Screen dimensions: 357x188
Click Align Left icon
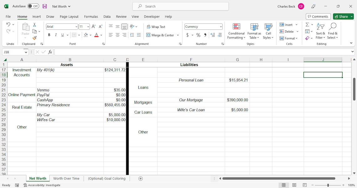coord(111,35)
